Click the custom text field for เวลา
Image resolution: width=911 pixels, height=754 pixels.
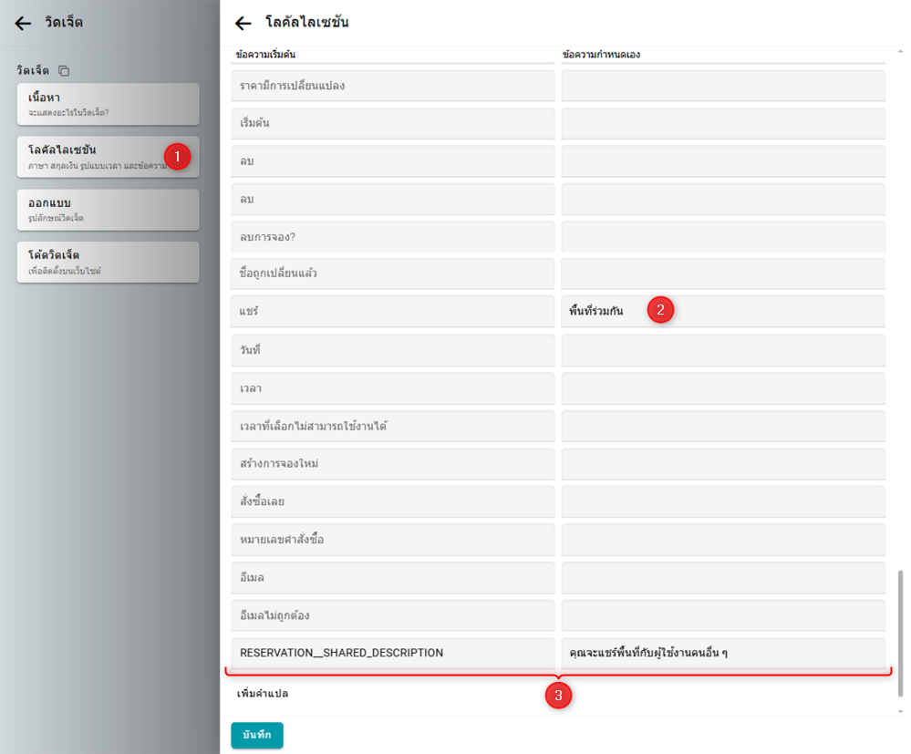722,388
